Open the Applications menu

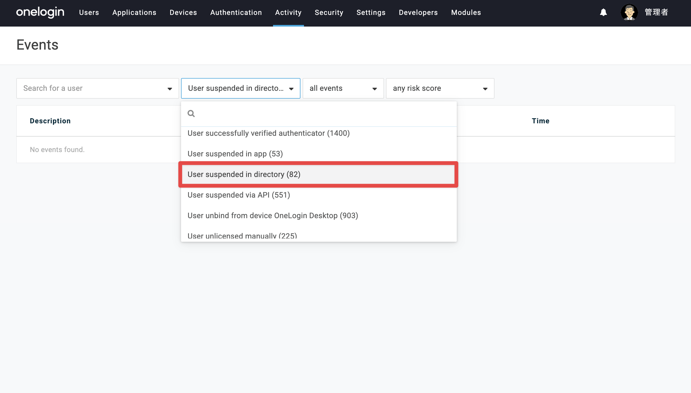tap(134, 12)
